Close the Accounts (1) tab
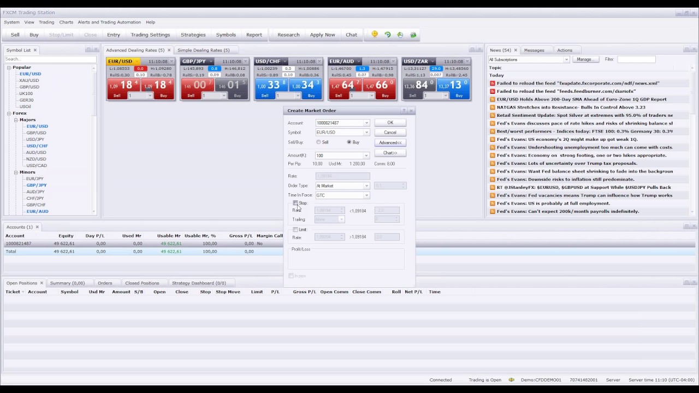The width and height of the screenshot is (699, 393). [37, 227]
